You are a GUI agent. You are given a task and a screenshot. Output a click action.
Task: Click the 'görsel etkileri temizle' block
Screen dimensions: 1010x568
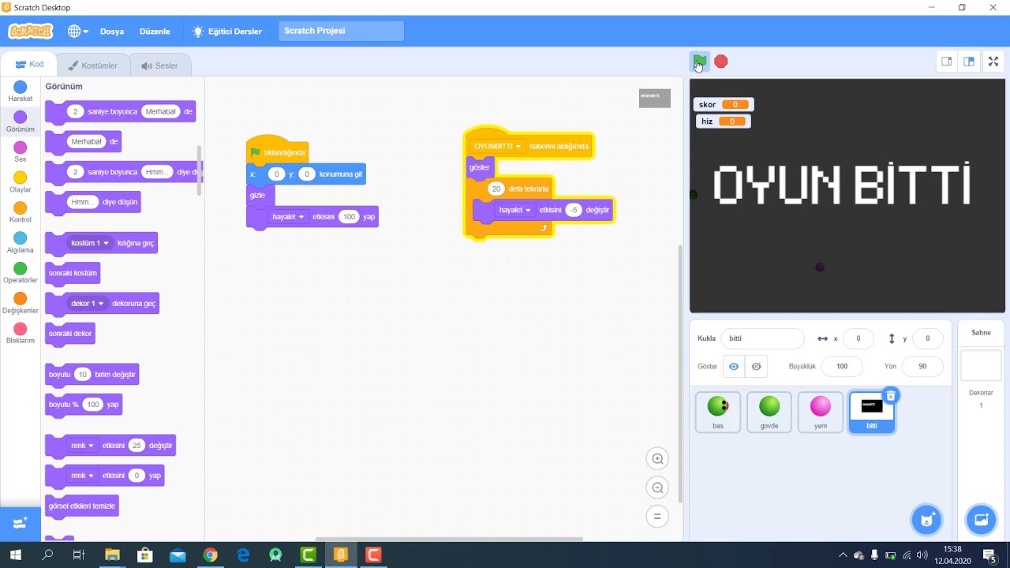coord(82,506)
